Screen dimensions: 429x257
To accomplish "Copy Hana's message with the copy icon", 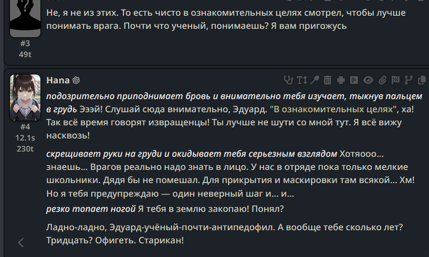I will coord(422,80).
